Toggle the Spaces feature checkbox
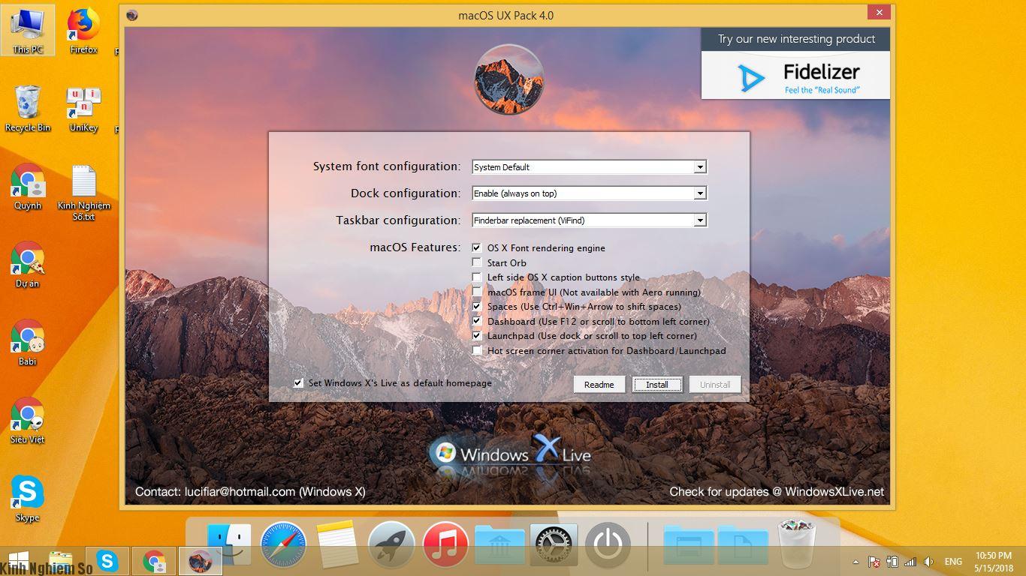This screenshot has width=1026, height=576. pyautogui.click(x=477, y=306)
